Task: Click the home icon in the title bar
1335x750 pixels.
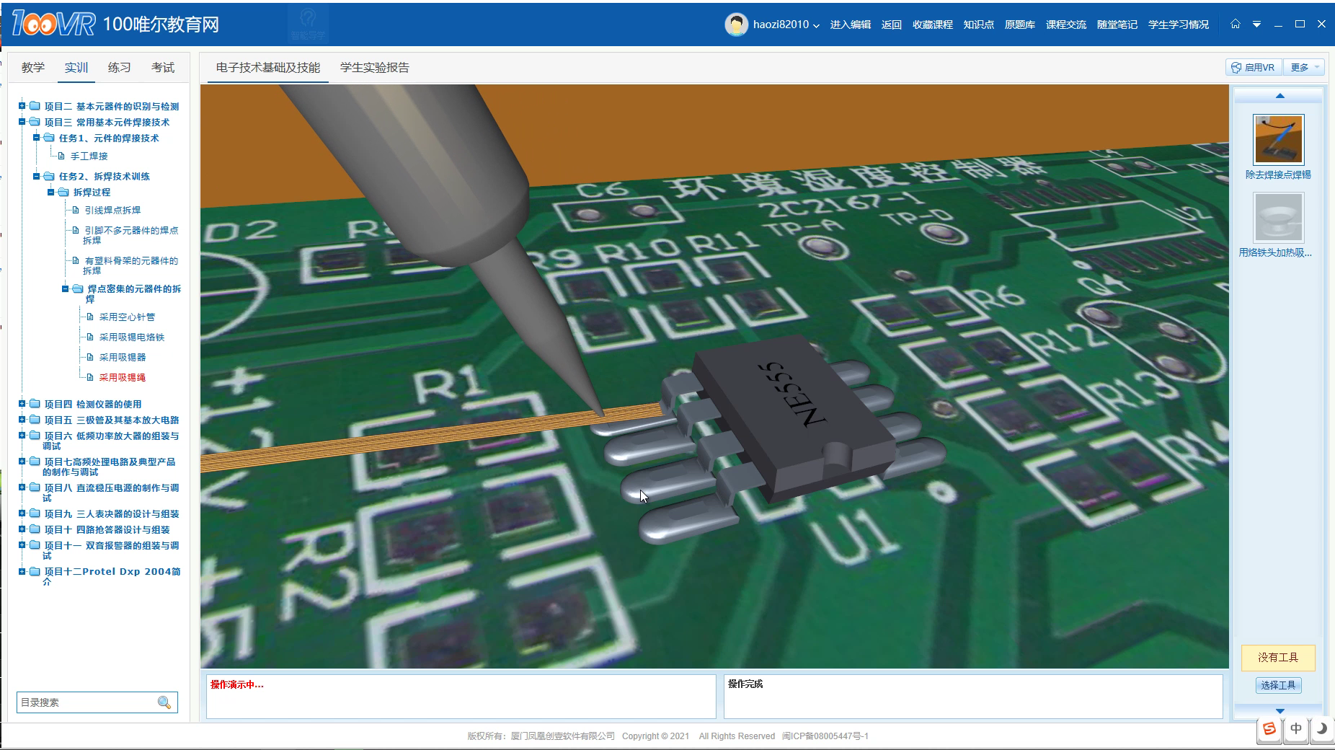Action: click(x=1236, y=24)
